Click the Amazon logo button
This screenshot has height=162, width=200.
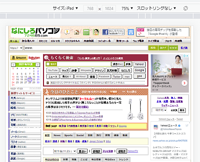pyautogui.click(x=19, y=58)
